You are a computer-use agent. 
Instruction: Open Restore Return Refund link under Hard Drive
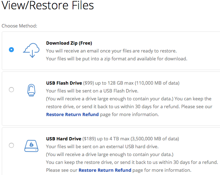105,170
